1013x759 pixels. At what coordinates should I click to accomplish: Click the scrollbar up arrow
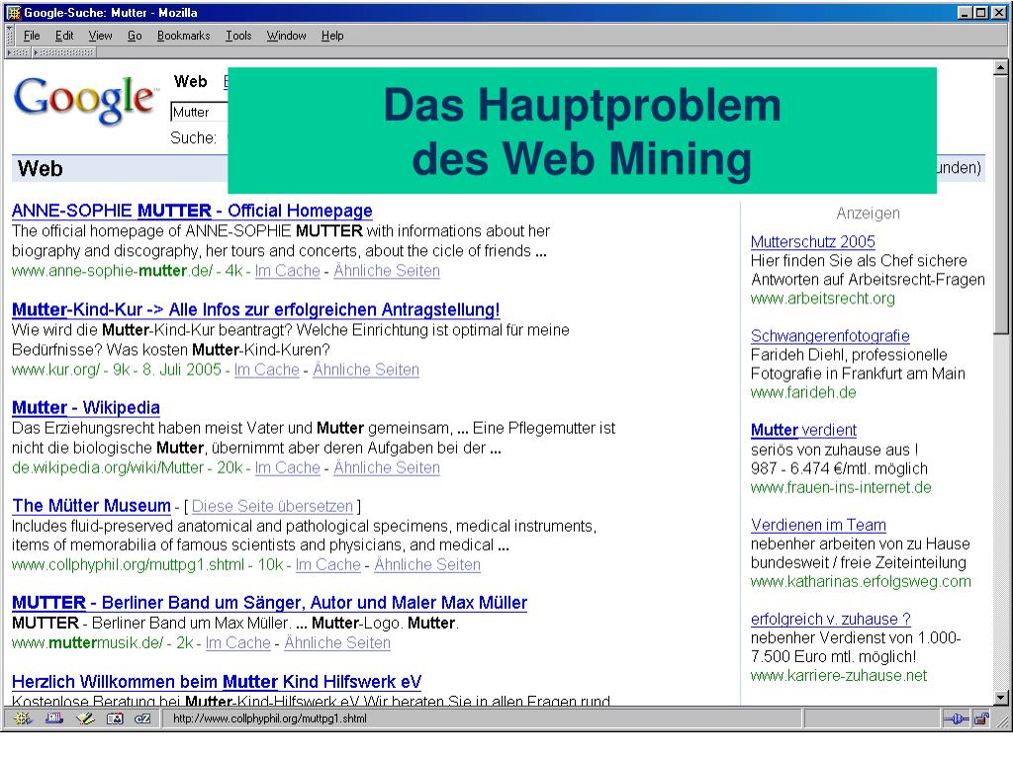pos(1001,67)
